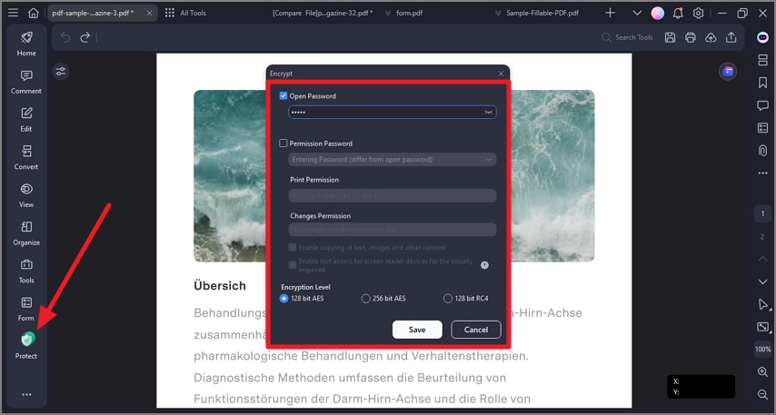776x415 pixels.
Task: Open the Form tools
Action: [26, 309]
